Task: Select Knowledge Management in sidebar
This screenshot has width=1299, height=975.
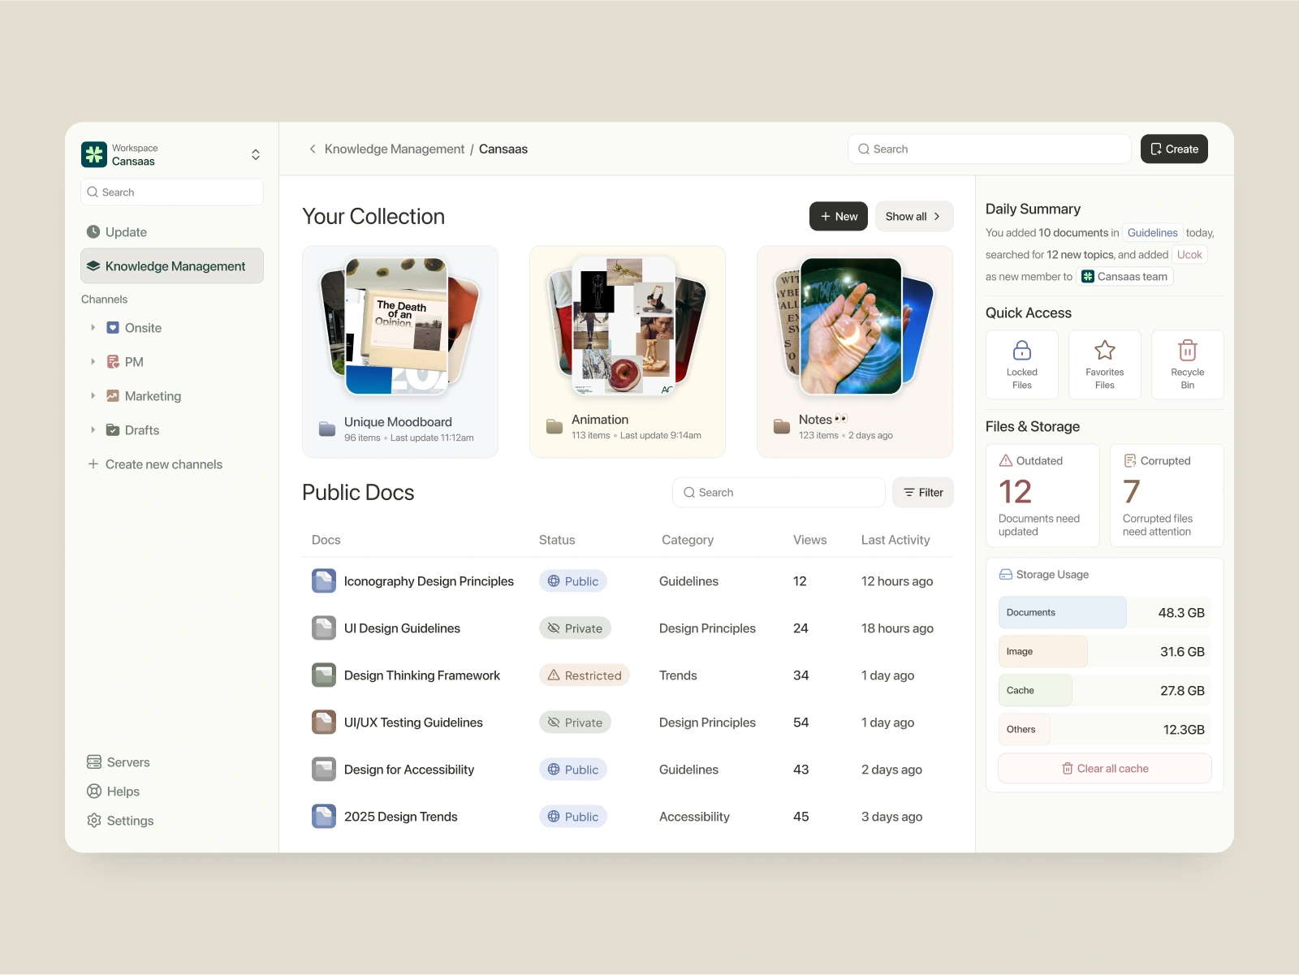Action: pos(172,266)
